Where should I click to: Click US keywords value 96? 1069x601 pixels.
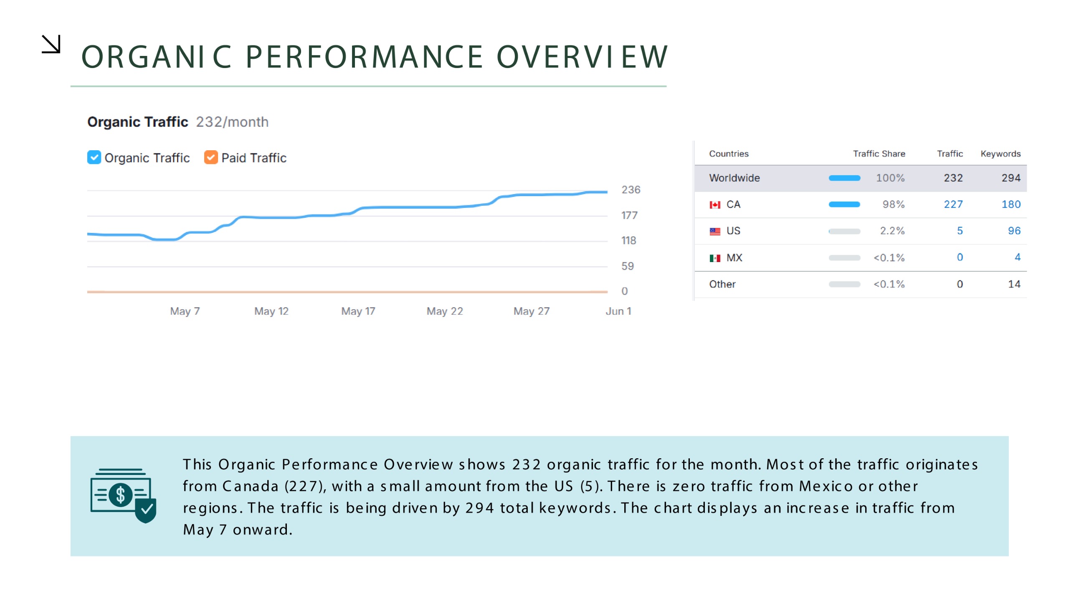(1014, 231)
